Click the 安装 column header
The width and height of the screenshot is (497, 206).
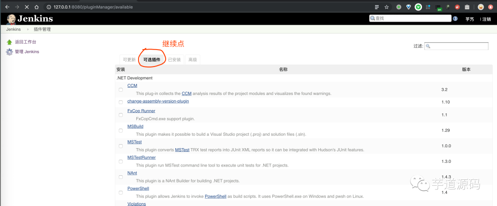tap(121, 70)
